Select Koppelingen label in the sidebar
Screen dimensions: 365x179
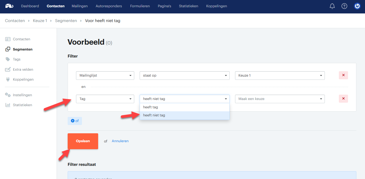pos(23,80)
